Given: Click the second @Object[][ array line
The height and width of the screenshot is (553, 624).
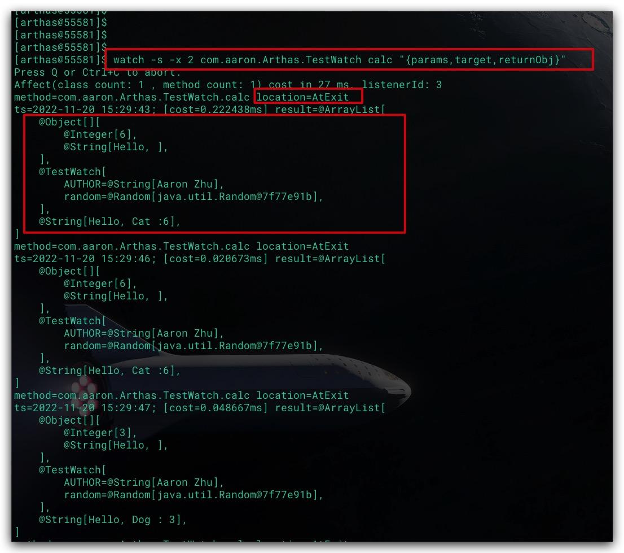Looking at the screenshot, I should coord(69,271).
